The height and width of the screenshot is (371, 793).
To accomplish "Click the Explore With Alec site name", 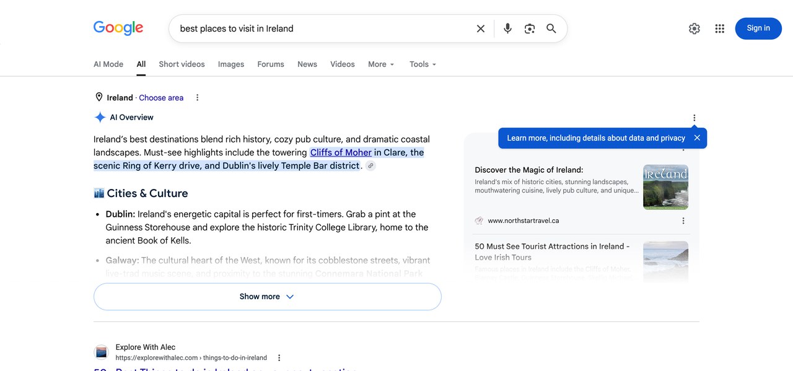I will tap(146, 347).
